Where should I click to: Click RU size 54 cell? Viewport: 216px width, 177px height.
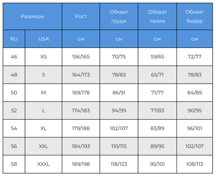pos(14,128)
